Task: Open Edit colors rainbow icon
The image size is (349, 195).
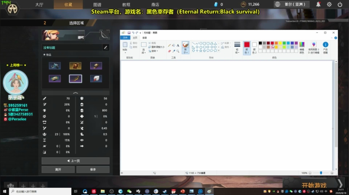Action: pos(302,44)
